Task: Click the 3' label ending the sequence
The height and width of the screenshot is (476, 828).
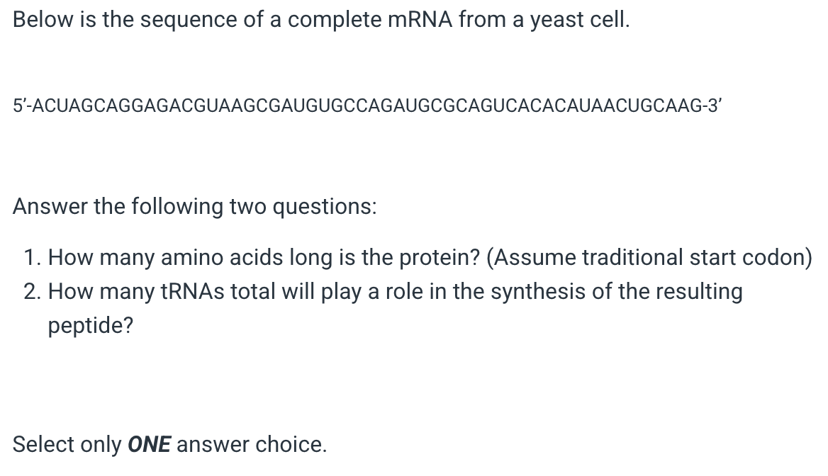Action: click(713, 106)
